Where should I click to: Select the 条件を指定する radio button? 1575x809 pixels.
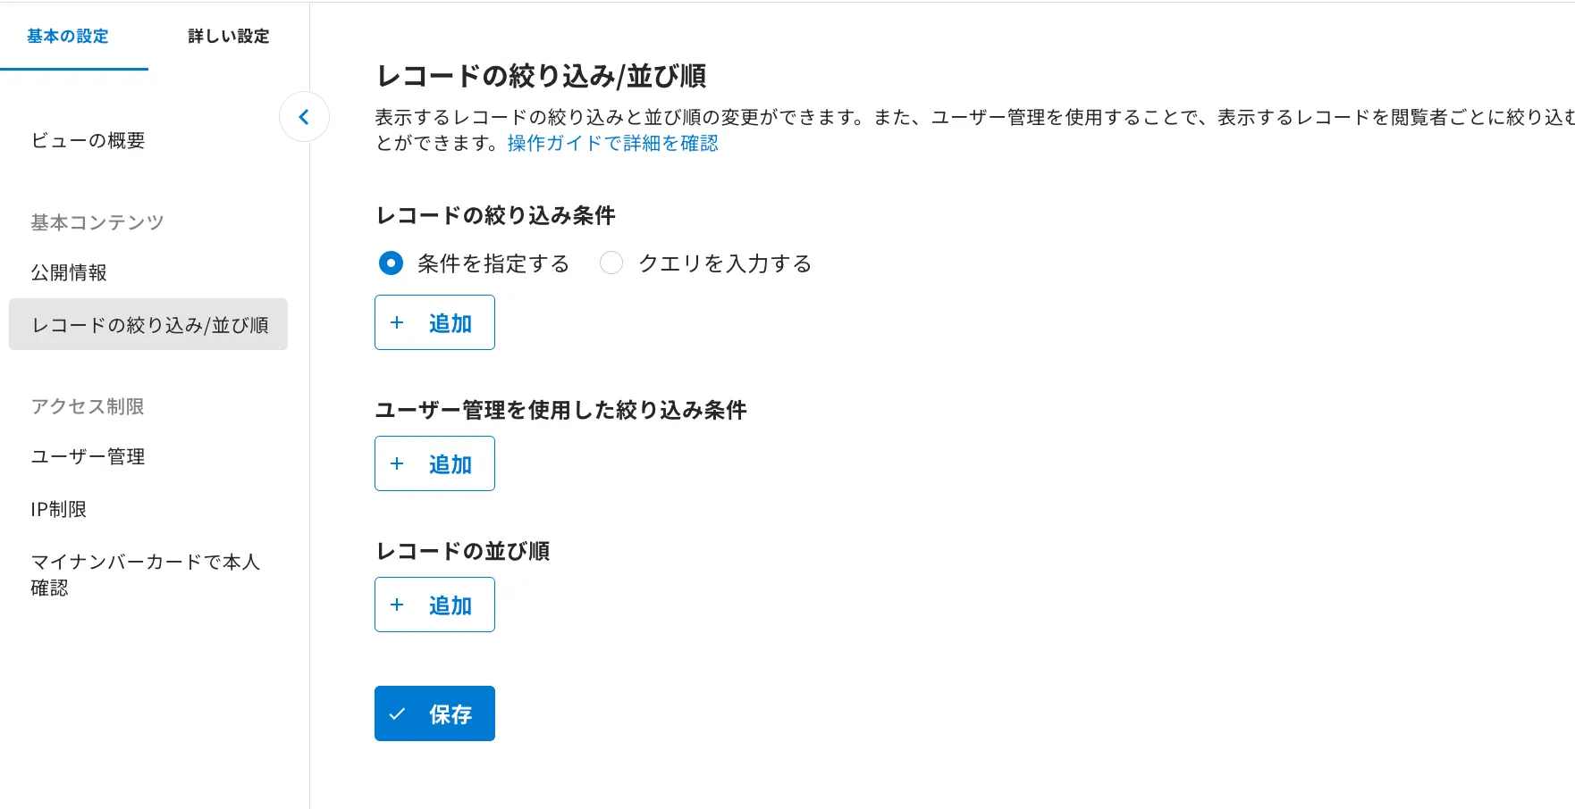(x=391, y=263)
